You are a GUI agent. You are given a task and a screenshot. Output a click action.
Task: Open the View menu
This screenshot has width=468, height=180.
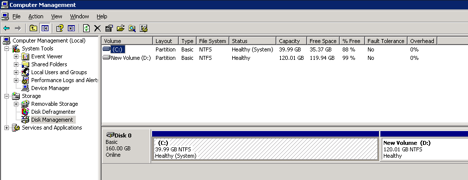click(x=56, y=16)
